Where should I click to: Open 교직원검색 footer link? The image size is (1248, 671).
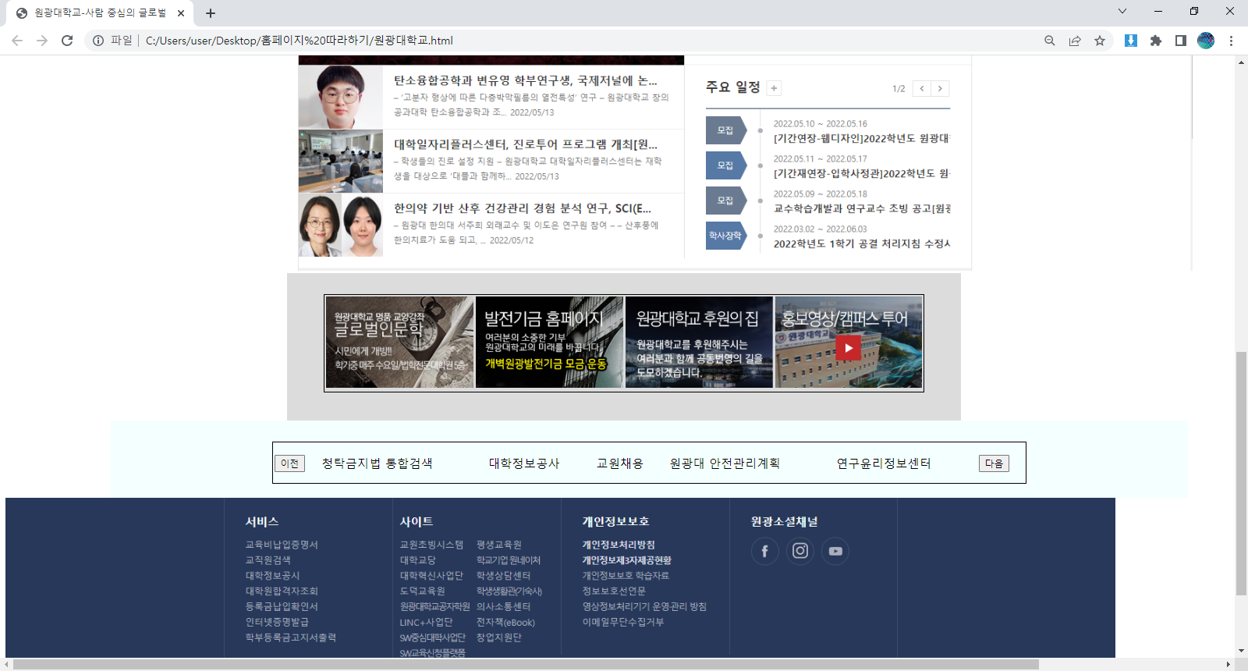pyautogui.click(x=268, y=560)
